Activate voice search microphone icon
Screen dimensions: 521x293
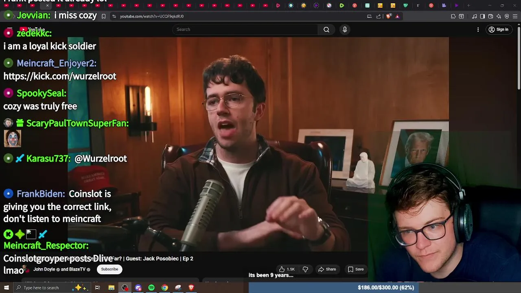click(x=345, y=29)
